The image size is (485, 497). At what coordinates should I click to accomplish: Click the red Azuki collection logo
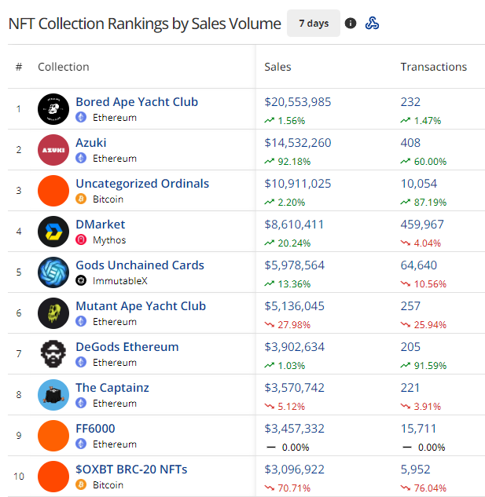click(x=53, y=150)
